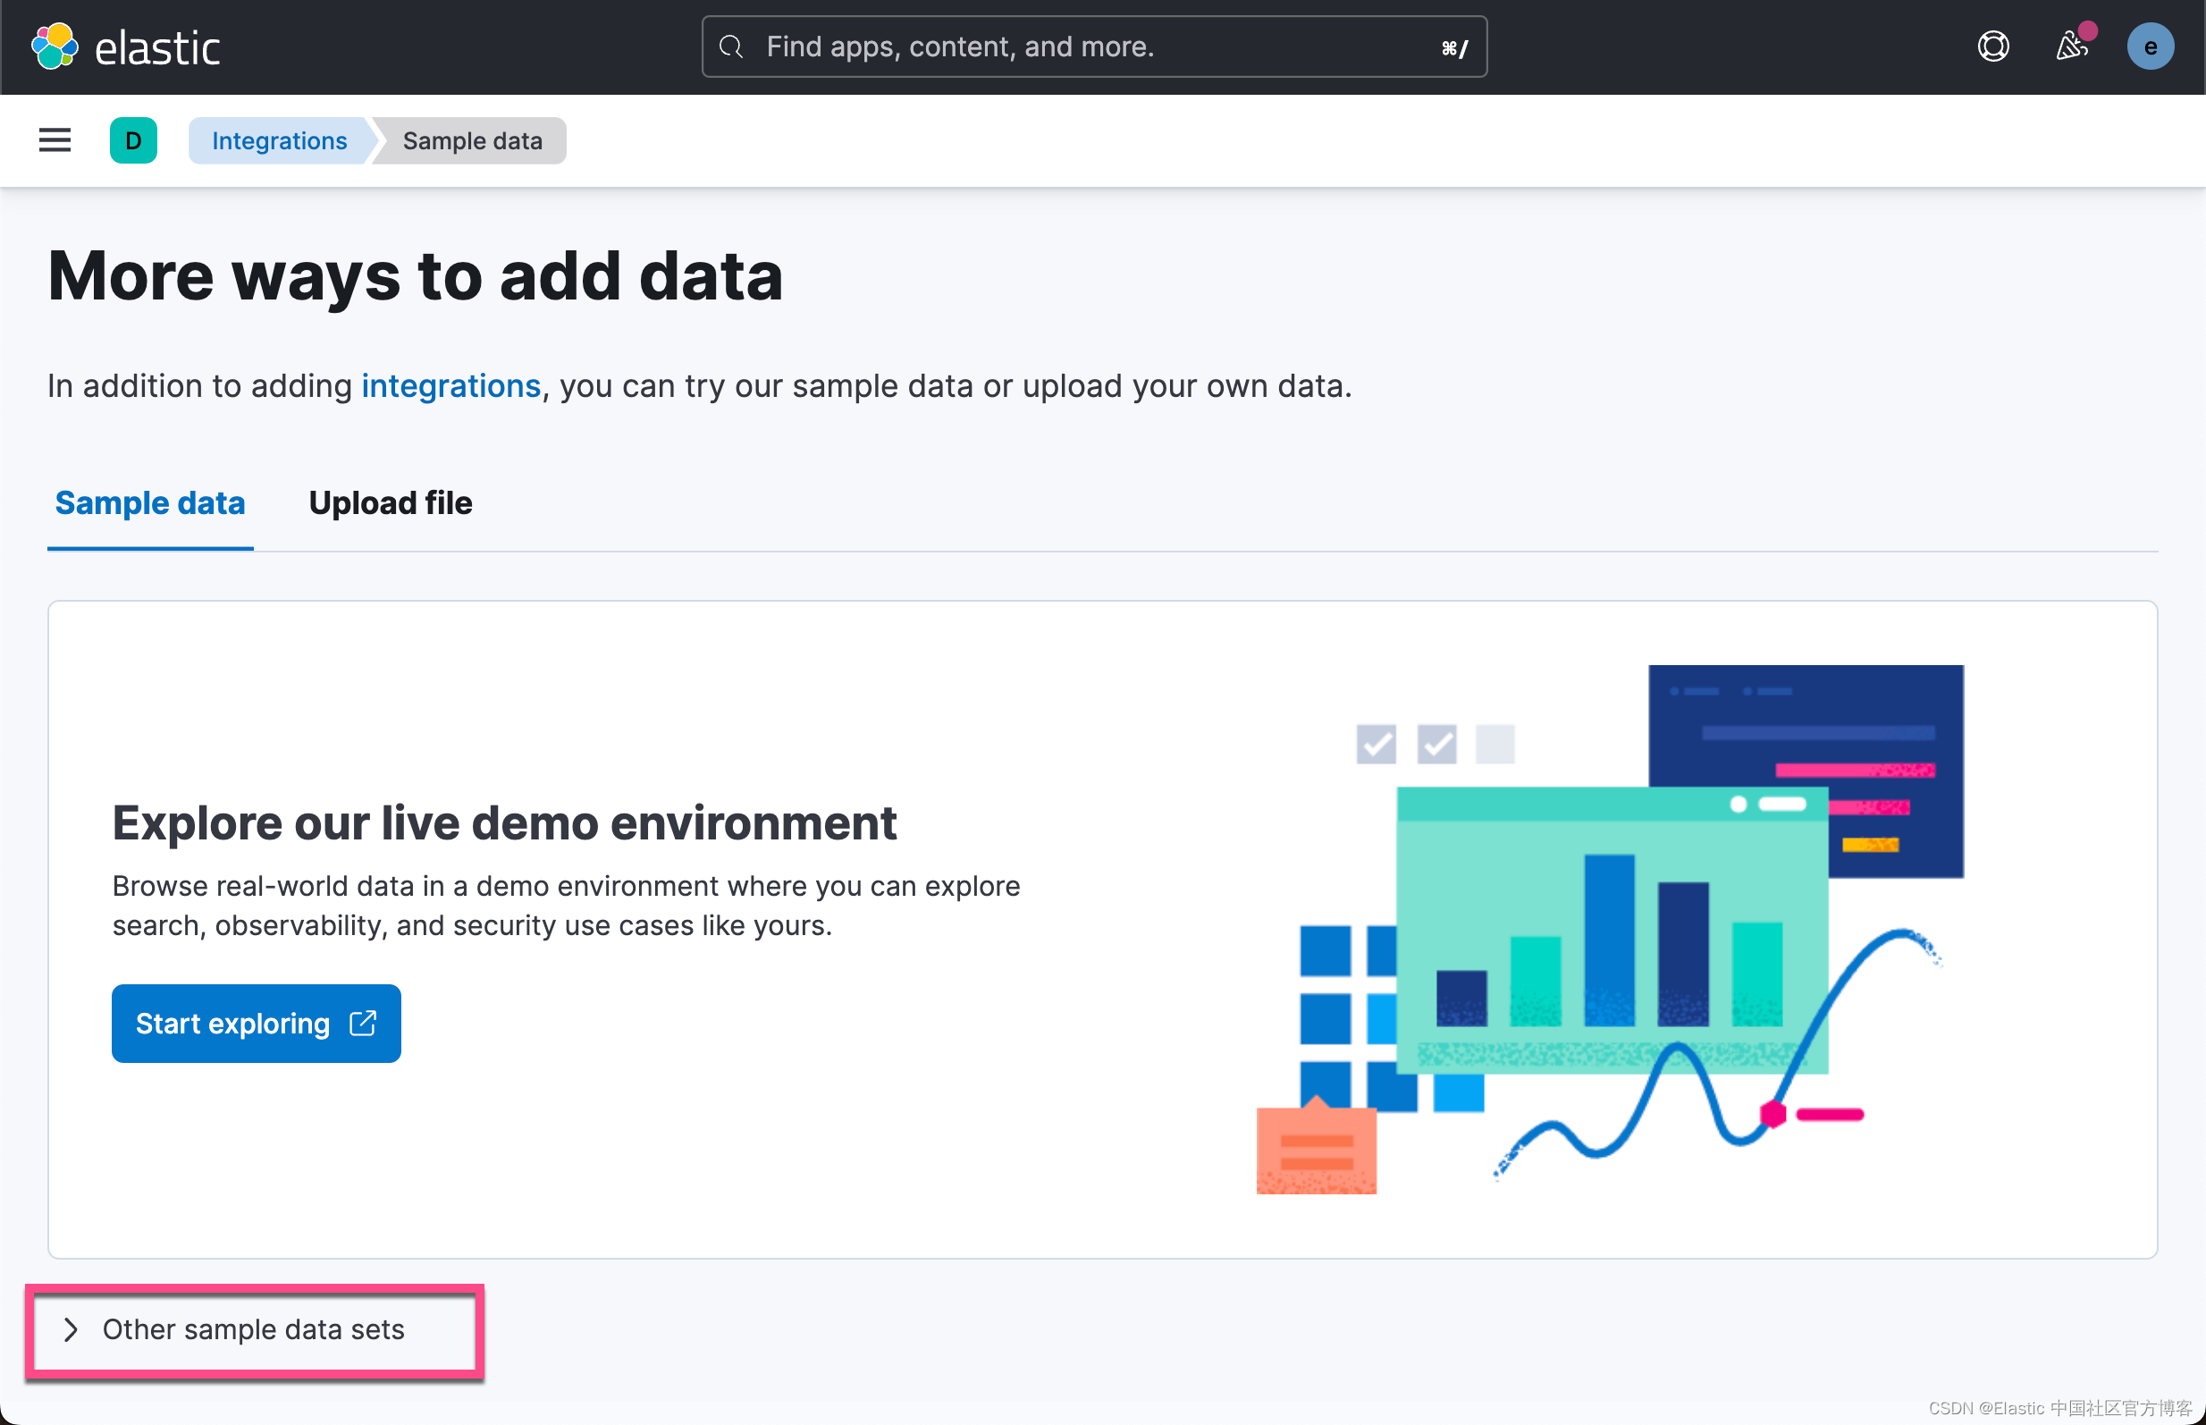Screen dimensions: 2206x1425
Task: Open the help lifebuoy menu
Action: [x=1992, y=46]
